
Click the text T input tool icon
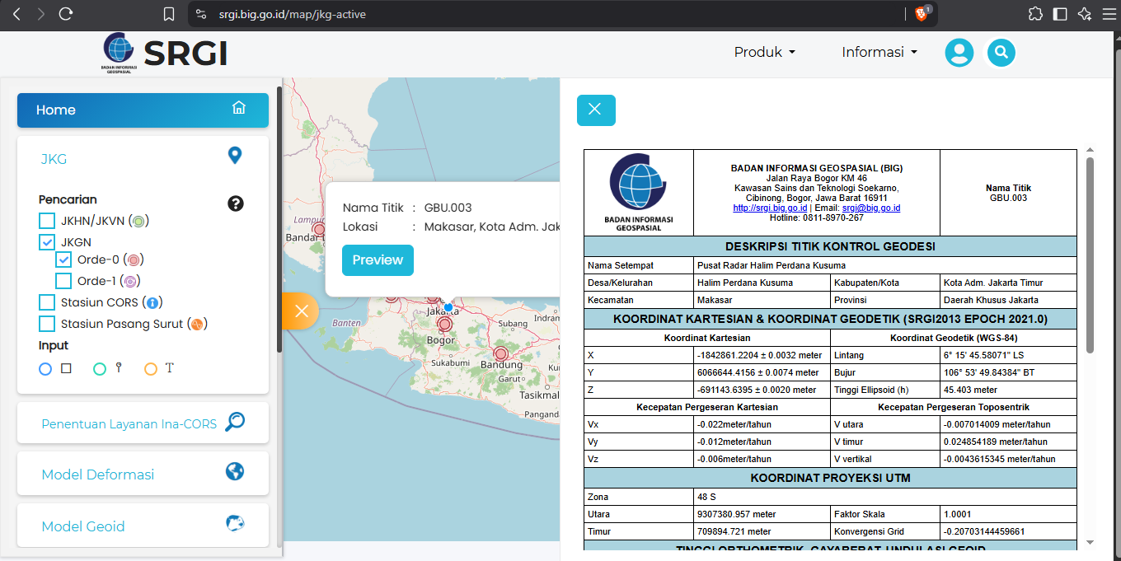pos(169,368)
